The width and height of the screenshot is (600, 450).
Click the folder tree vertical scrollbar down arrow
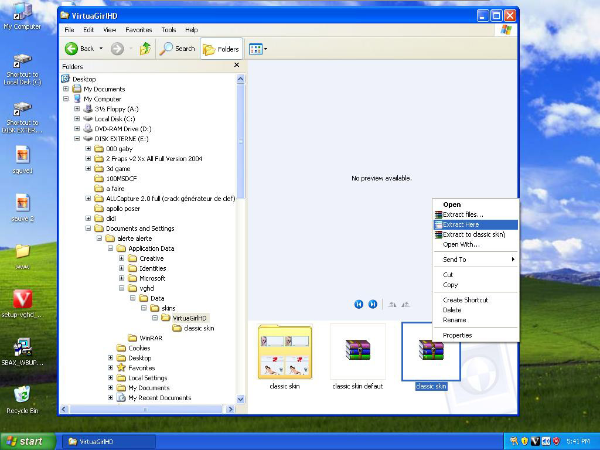240,399
